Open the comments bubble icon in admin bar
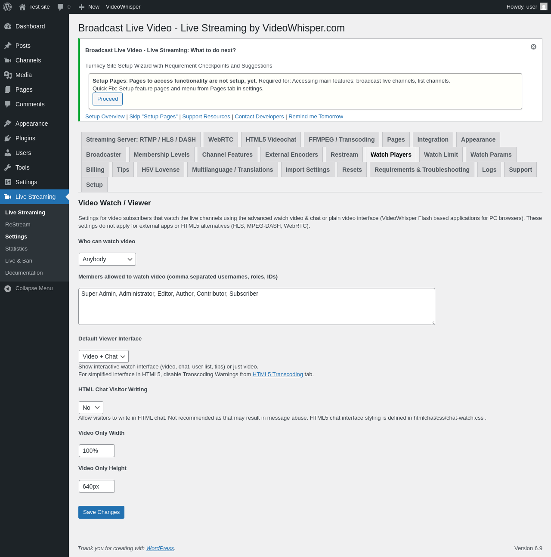The height and width of the screenshot is (557, 551). [61, 7]
